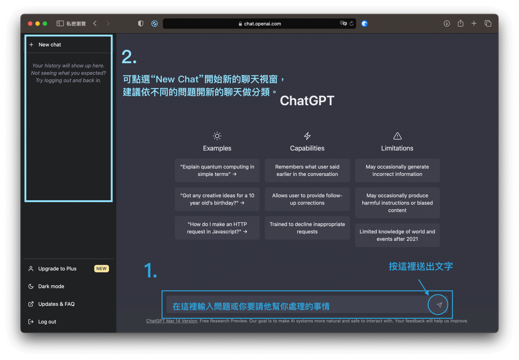Click "May occasionally generate incorrect information" card
This screenshot has width=519, height=360.
pos(397,170)
